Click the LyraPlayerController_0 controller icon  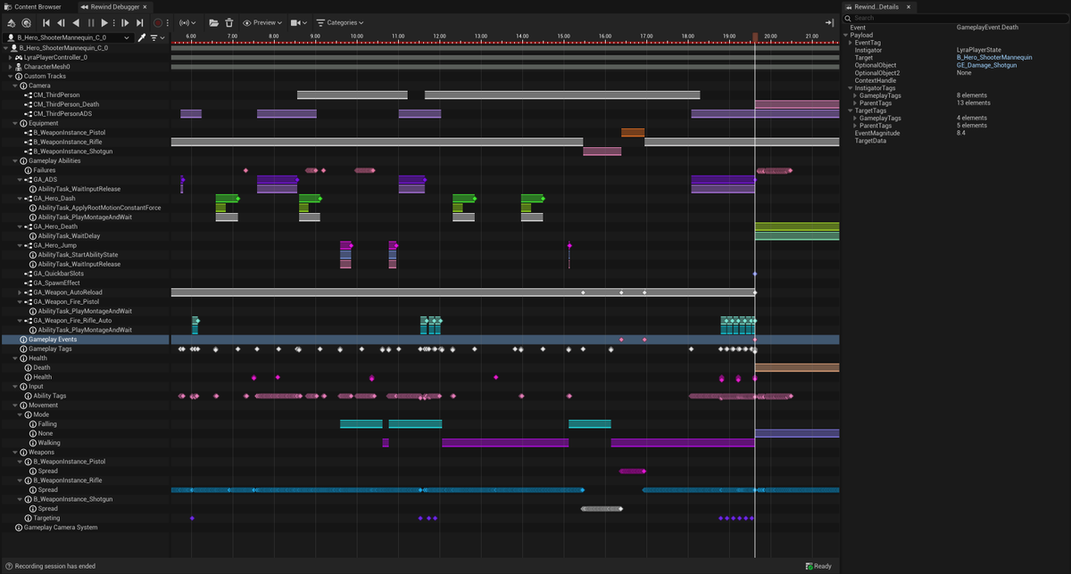click(x=19, y=57)
